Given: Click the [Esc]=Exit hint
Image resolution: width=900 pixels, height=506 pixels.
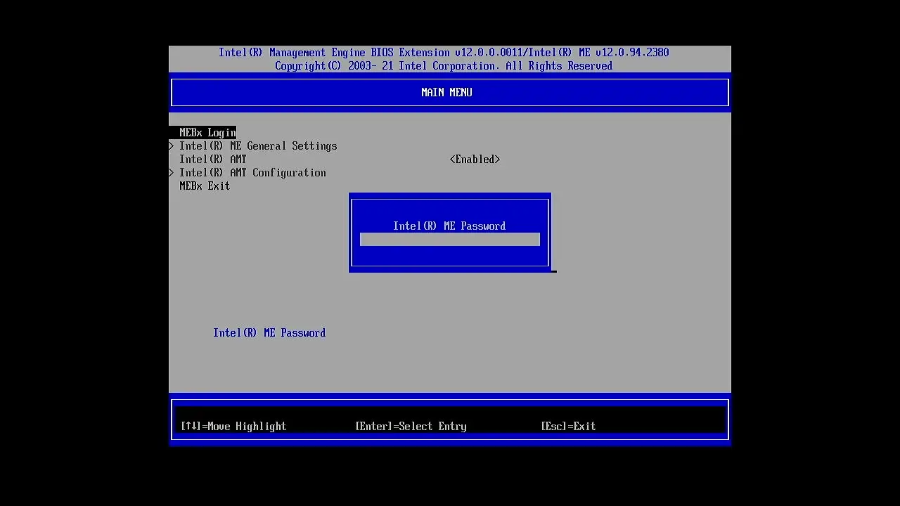Looking at the screenshot, I should [x=568, y=427].
